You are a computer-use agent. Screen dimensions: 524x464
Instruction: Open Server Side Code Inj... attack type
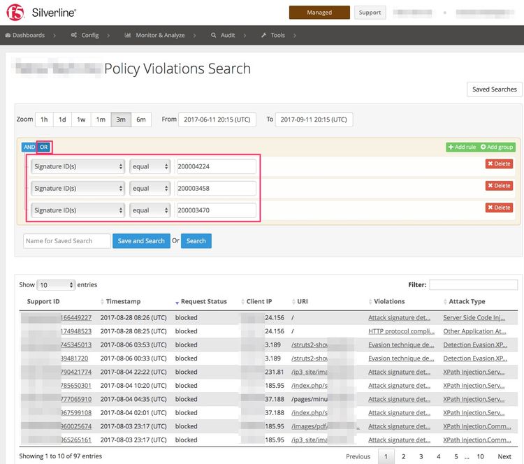tap(474, 317)
